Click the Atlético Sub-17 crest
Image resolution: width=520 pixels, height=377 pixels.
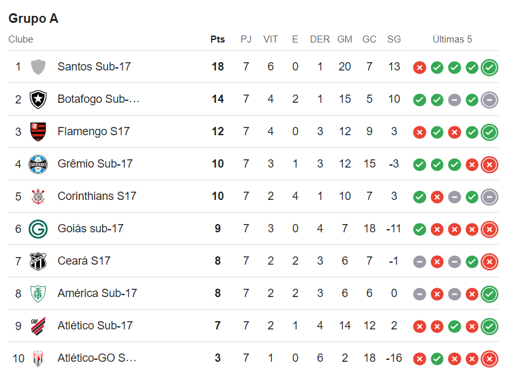pos(38,326)
